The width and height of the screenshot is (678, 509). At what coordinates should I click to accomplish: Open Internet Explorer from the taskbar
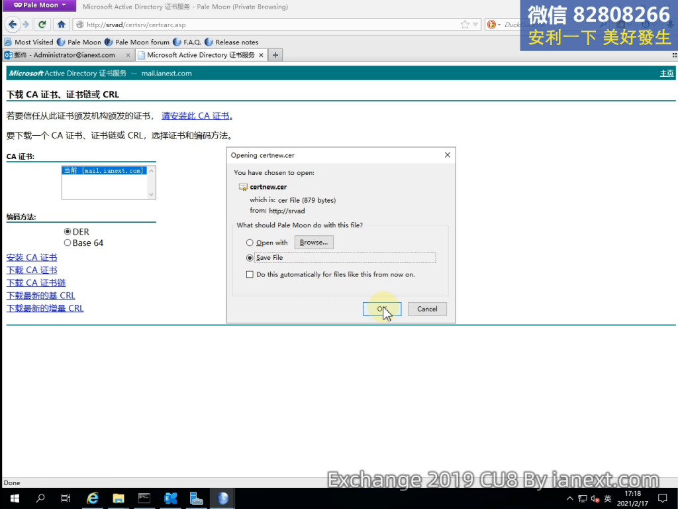[x=93, y=498]
